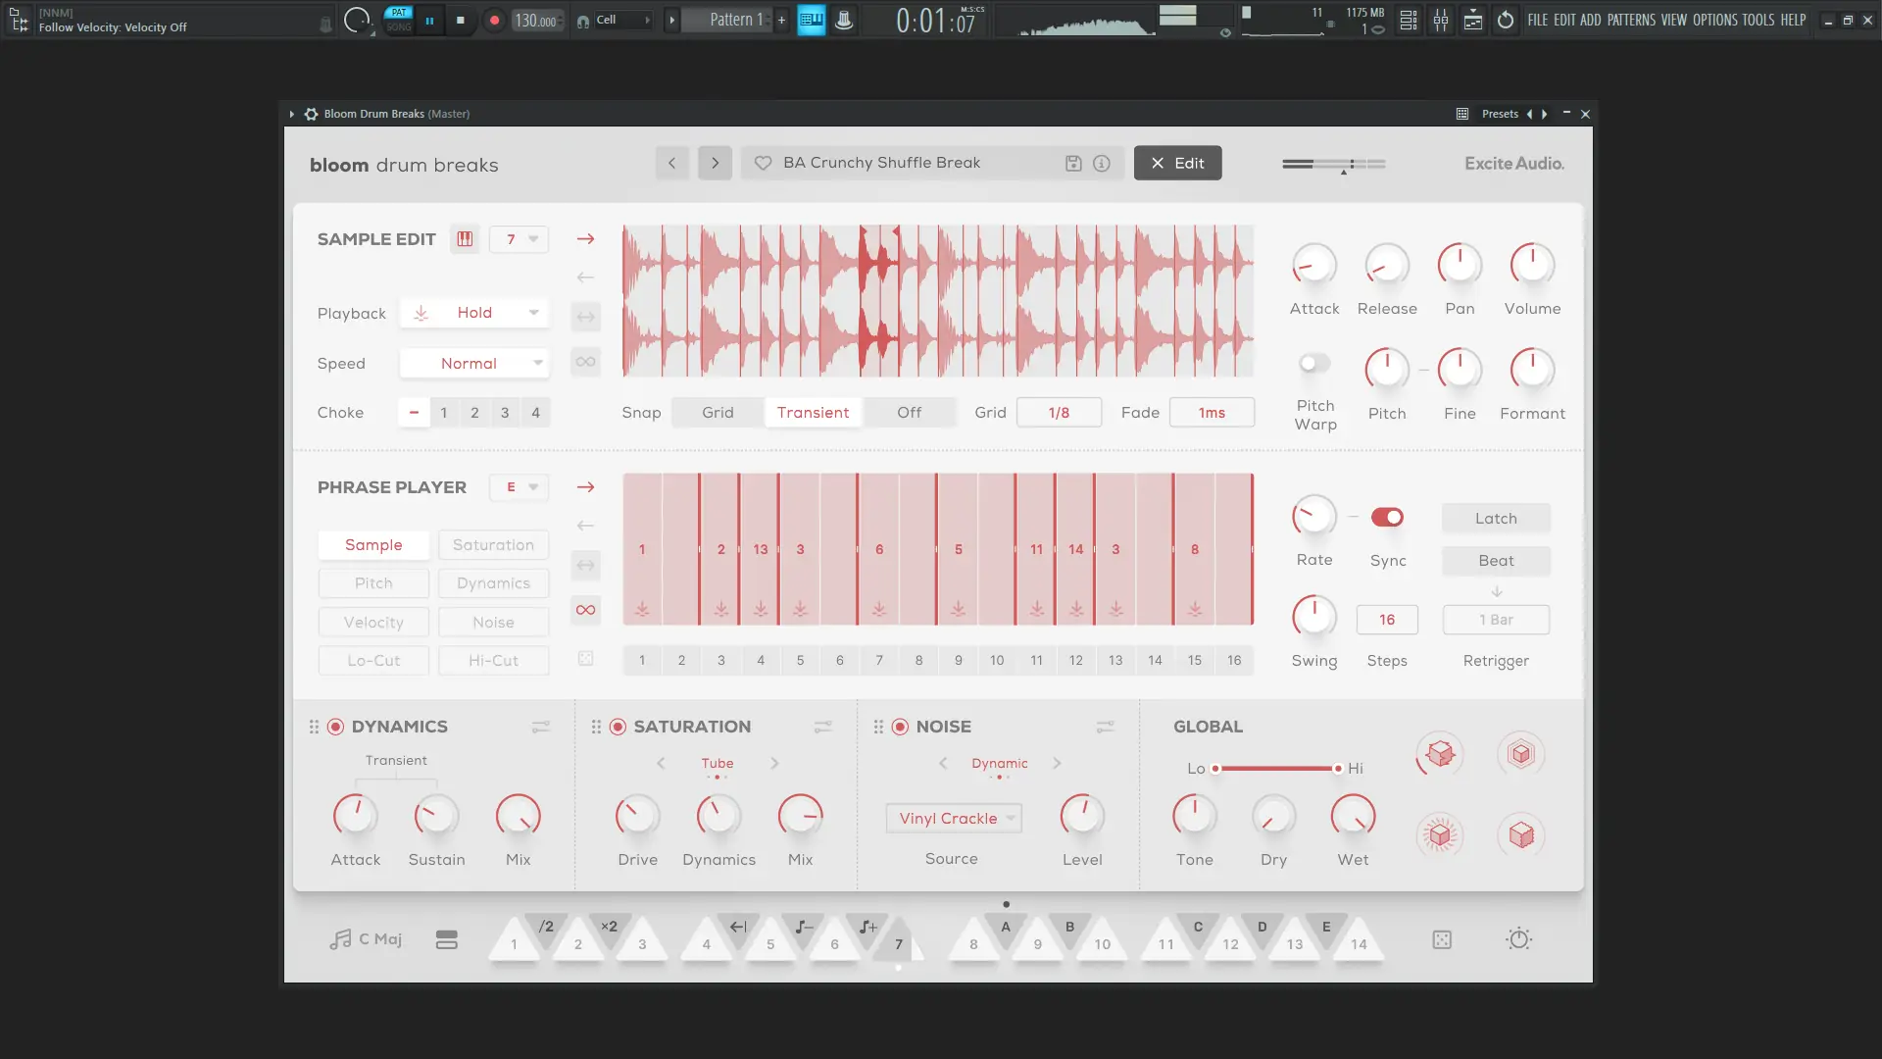Enable the sample loop infinity icon
Image resolution: width=1882 pixels, height=1059 pixels.
(585, 362)
